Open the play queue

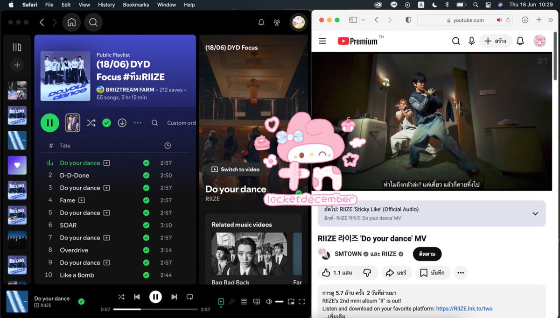[x=244, y=302]
